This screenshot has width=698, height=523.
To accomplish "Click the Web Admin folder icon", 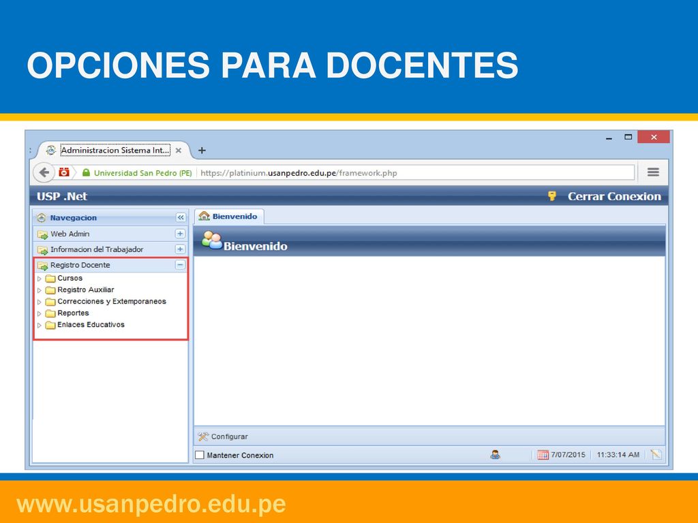I will coord(42,234).
